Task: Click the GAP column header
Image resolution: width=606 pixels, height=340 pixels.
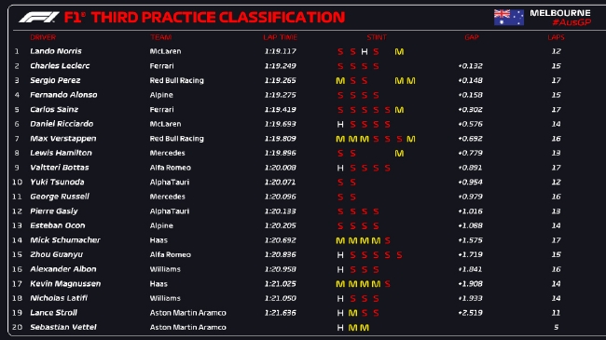Action: (x=472, y=37)
